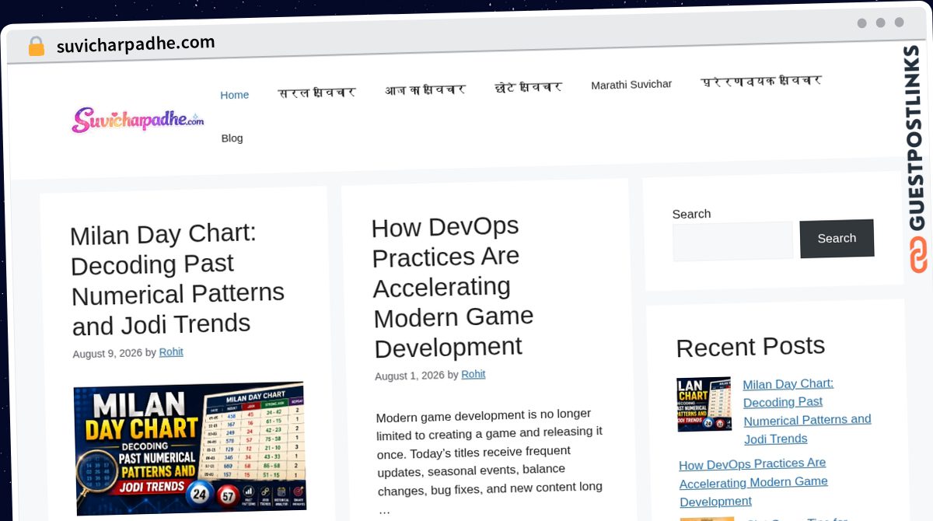
Task: Open How DevOps Practices link in Recent Posts
Action: [x=753, y=482]
